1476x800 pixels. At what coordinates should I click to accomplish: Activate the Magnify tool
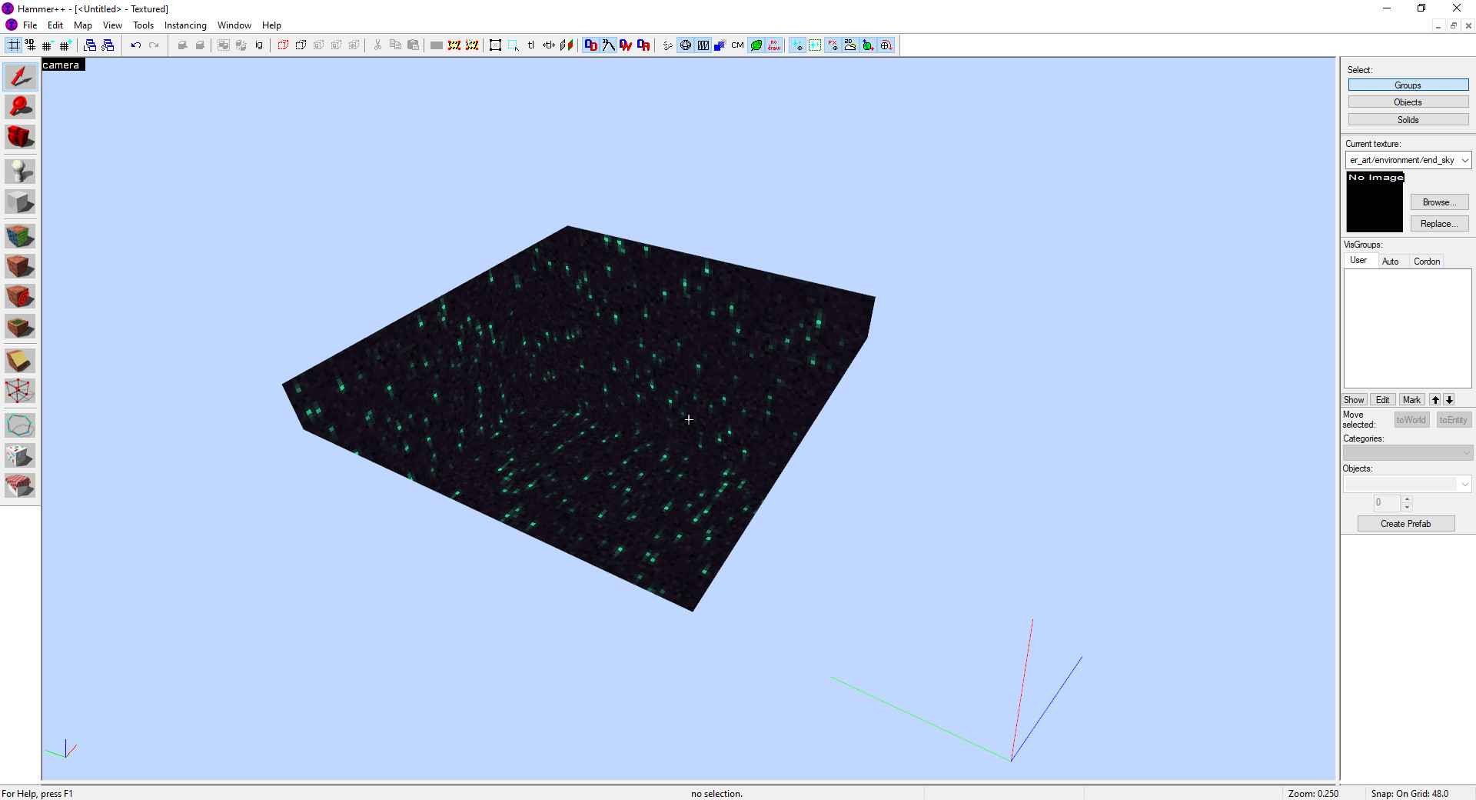(x=20, y=106)
